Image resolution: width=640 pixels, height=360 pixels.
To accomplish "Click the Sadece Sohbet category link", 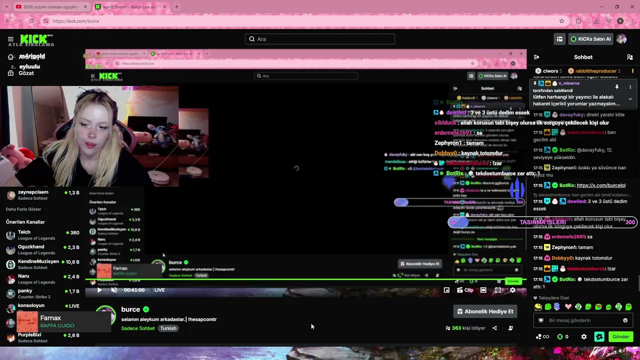I will tap(138, 328).
